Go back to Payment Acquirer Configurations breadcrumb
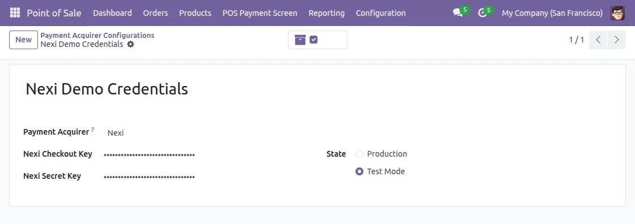 pos(97,35)
